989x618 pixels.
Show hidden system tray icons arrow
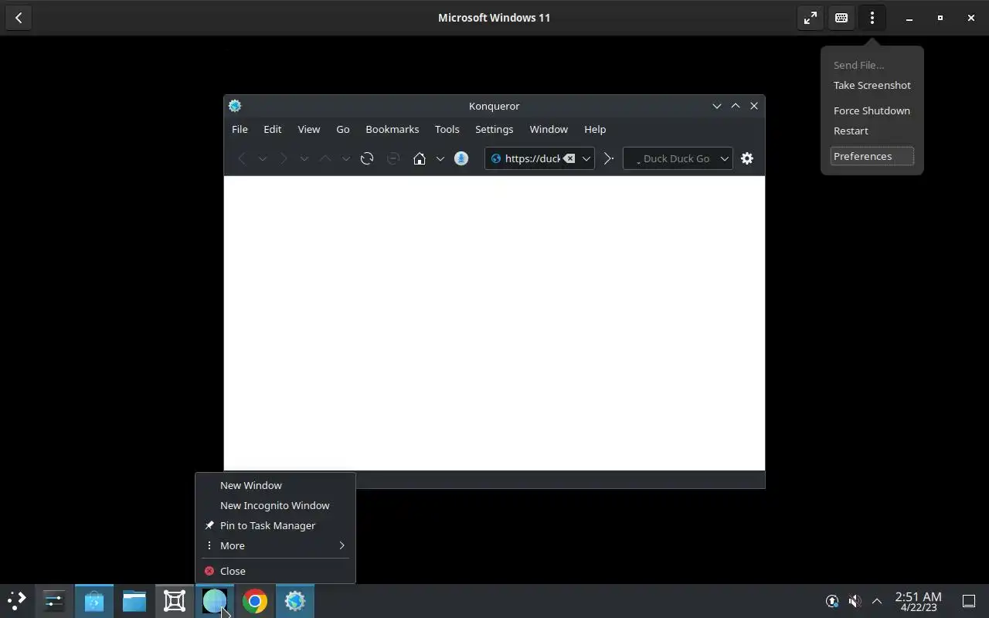[877, 601]
